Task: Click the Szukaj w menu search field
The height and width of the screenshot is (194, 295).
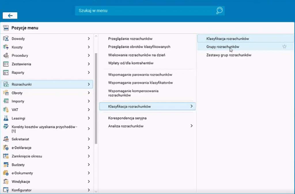Action: (x=150, y=11)
